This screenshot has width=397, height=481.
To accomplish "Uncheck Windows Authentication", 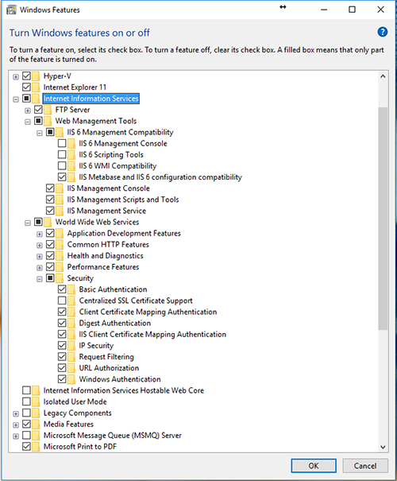I will click(x=62, y=379).
